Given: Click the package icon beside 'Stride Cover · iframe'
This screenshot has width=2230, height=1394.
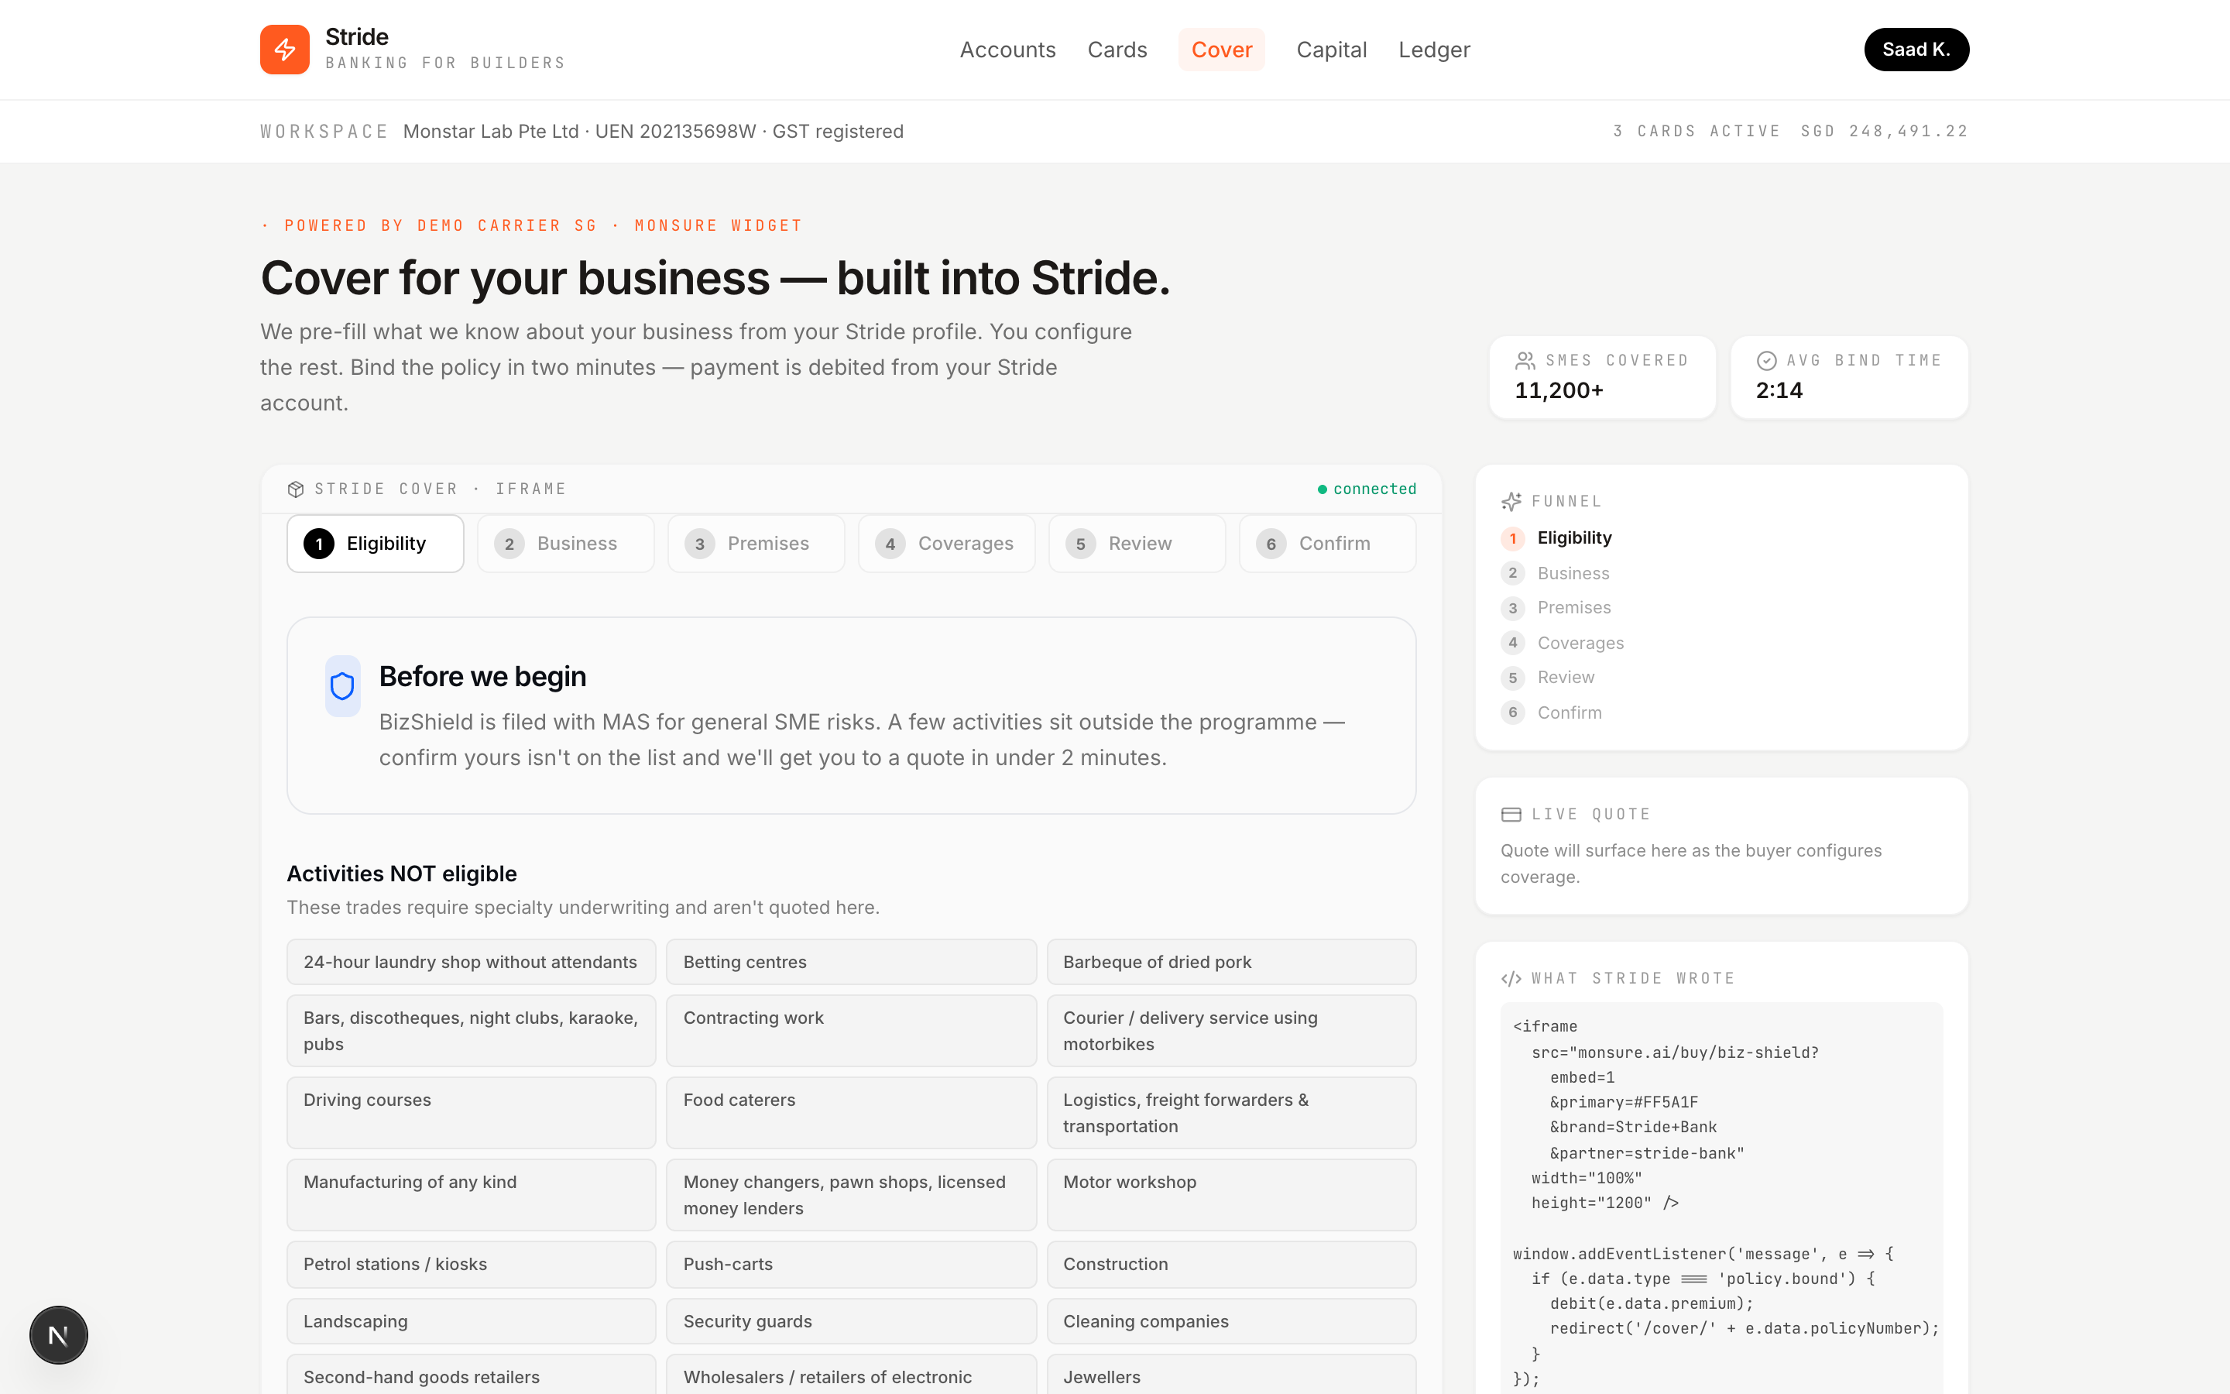Looking at the screenshot, I should (296, 489).
